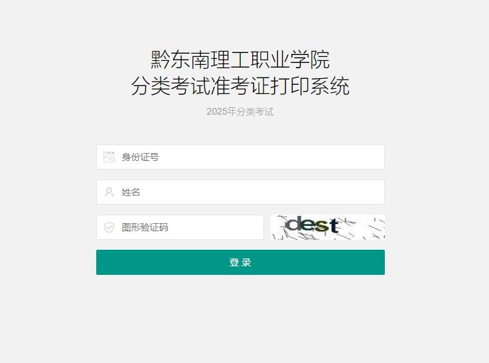The image size is (489, 363).
Task: Focus the 图形验证码 input field
Action: click(180, 227)
